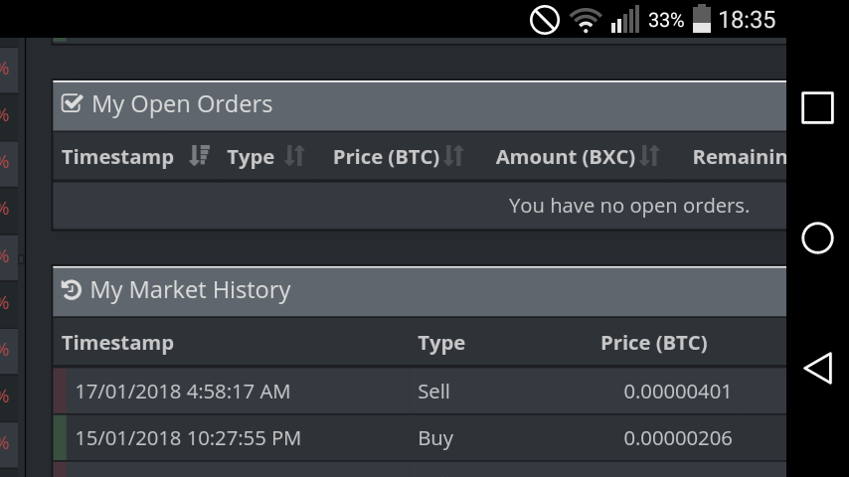Tap the Android back navigation triangle
This screenshot has width=849, height=477.
click(x=817, y=369)
